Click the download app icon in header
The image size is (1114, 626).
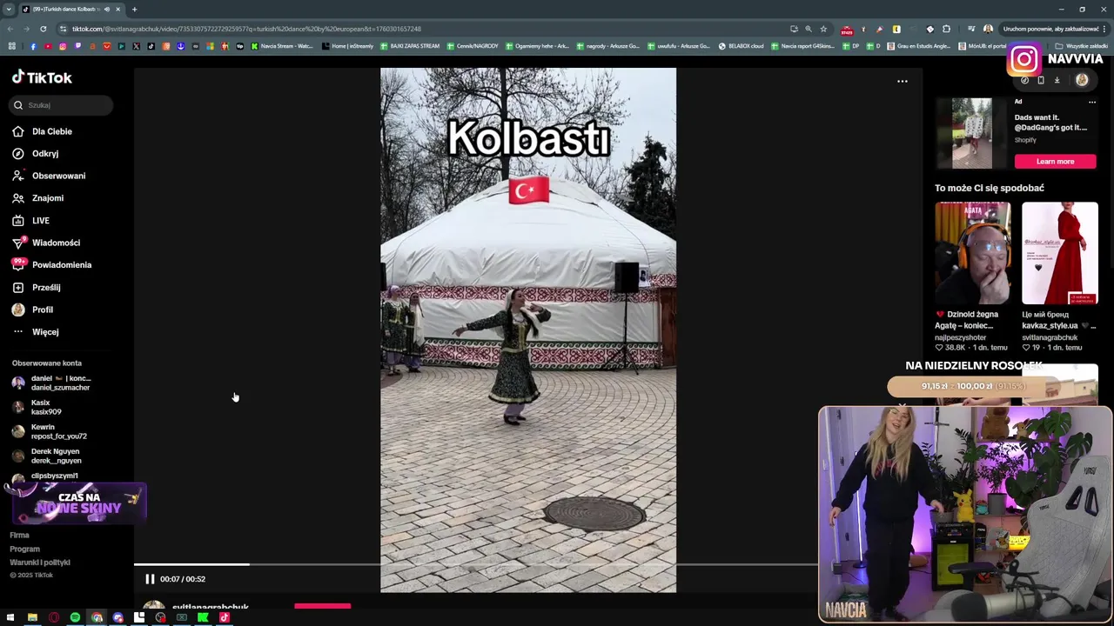1057,80
